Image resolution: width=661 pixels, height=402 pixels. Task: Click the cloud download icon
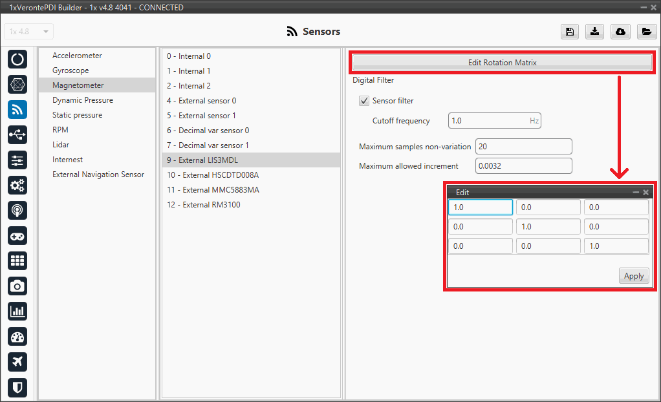(620, 32)
